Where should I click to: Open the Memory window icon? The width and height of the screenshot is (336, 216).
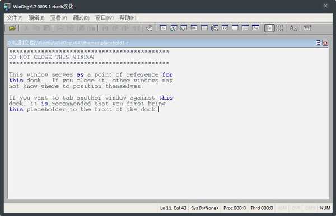(x=204, y=28)
